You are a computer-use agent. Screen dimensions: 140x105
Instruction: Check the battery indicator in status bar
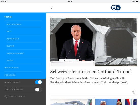137,2
